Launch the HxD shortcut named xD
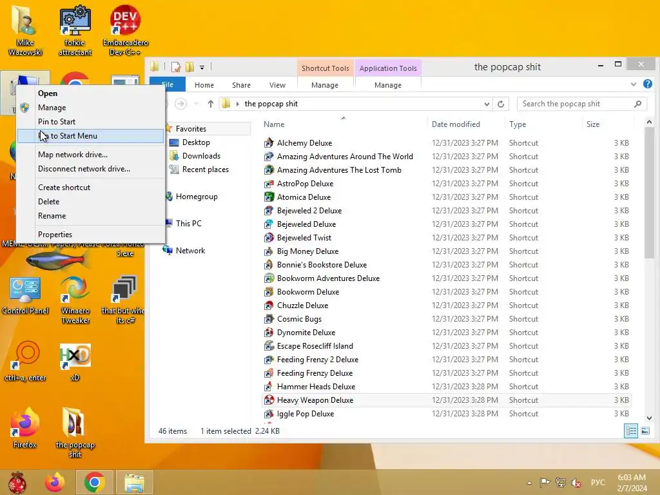The width and height of the screenshot is (660, 495). (x=75, y=361)
